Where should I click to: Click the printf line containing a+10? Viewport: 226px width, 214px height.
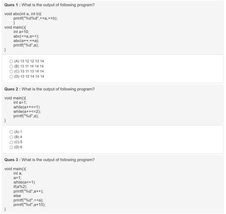[30, 204]
